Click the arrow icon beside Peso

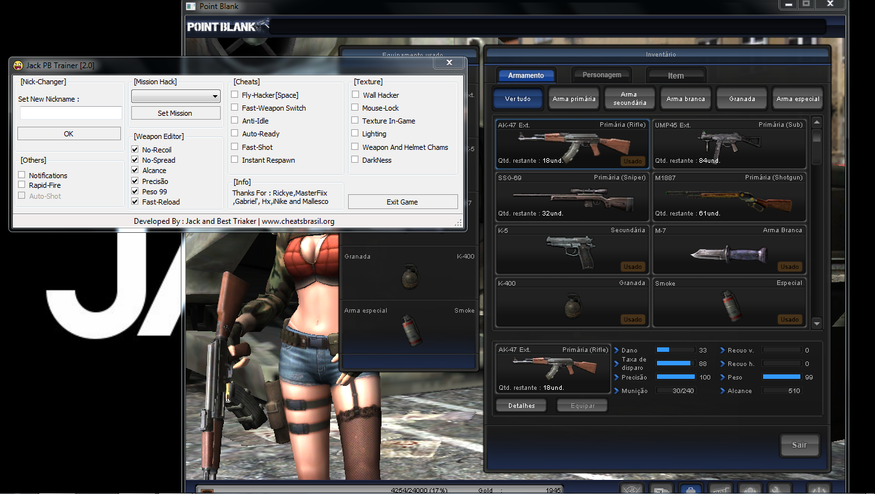[x=723, y=377]
